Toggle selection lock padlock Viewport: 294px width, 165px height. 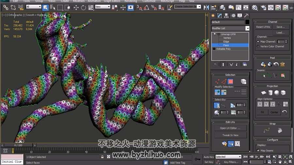click(102, 157)
